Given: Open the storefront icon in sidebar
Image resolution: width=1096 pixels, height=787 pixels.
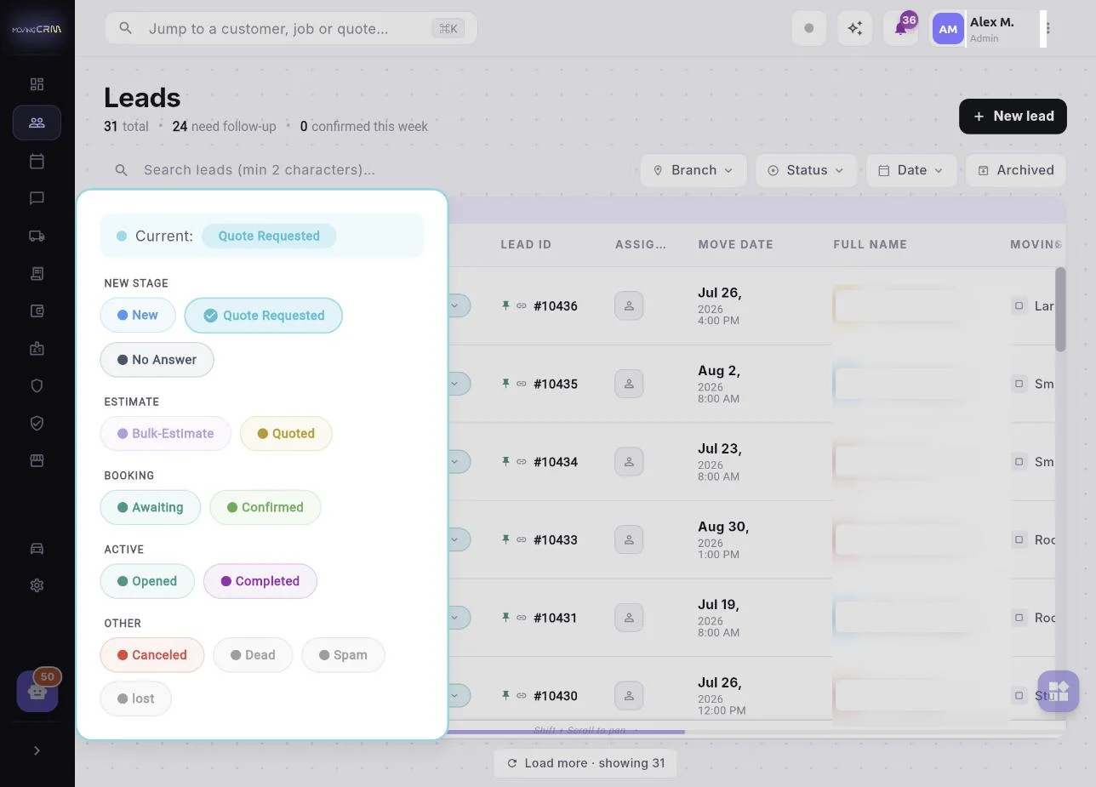Looking at the screenshot, I should (37, 460).
